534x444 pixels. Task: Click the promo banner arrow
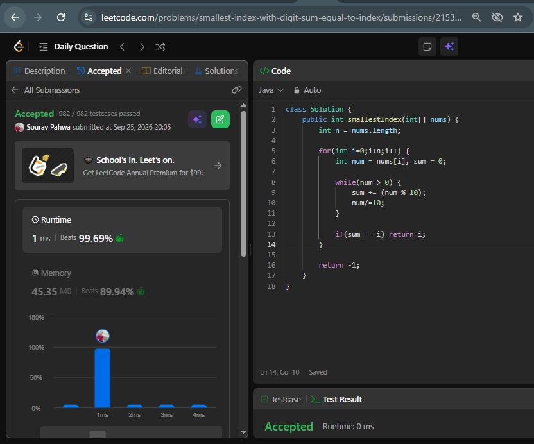coord(218,166)
